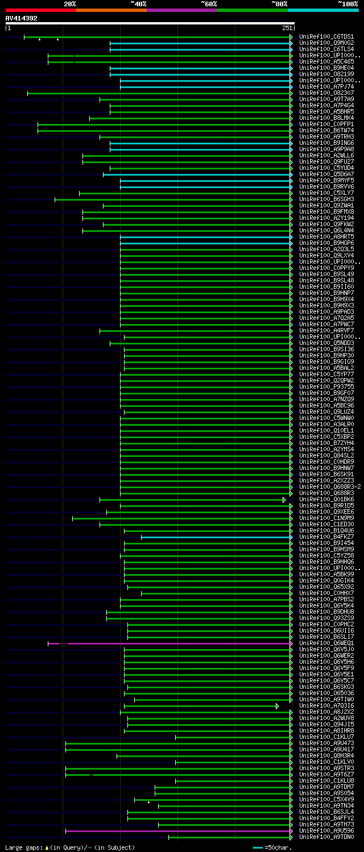Screen dimensions: 364x852
Task: Open hit UniRef100_C6TDS1
Action: tap(326, 37)
